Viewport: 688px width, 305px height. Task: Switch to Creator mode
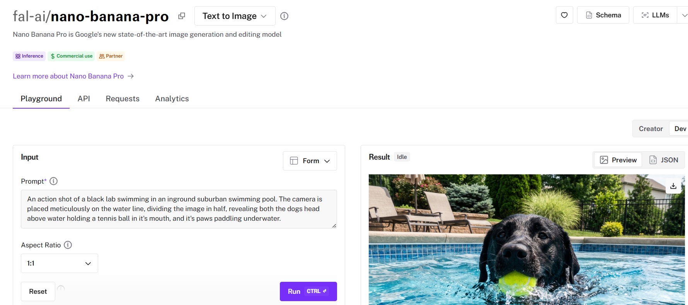pyautogui.click(x=651, y=129)
